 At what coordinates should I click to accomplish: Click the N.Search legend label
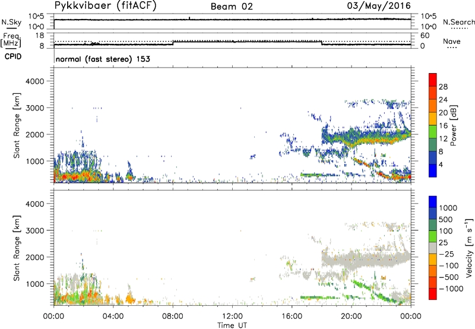tap(458, 22)
